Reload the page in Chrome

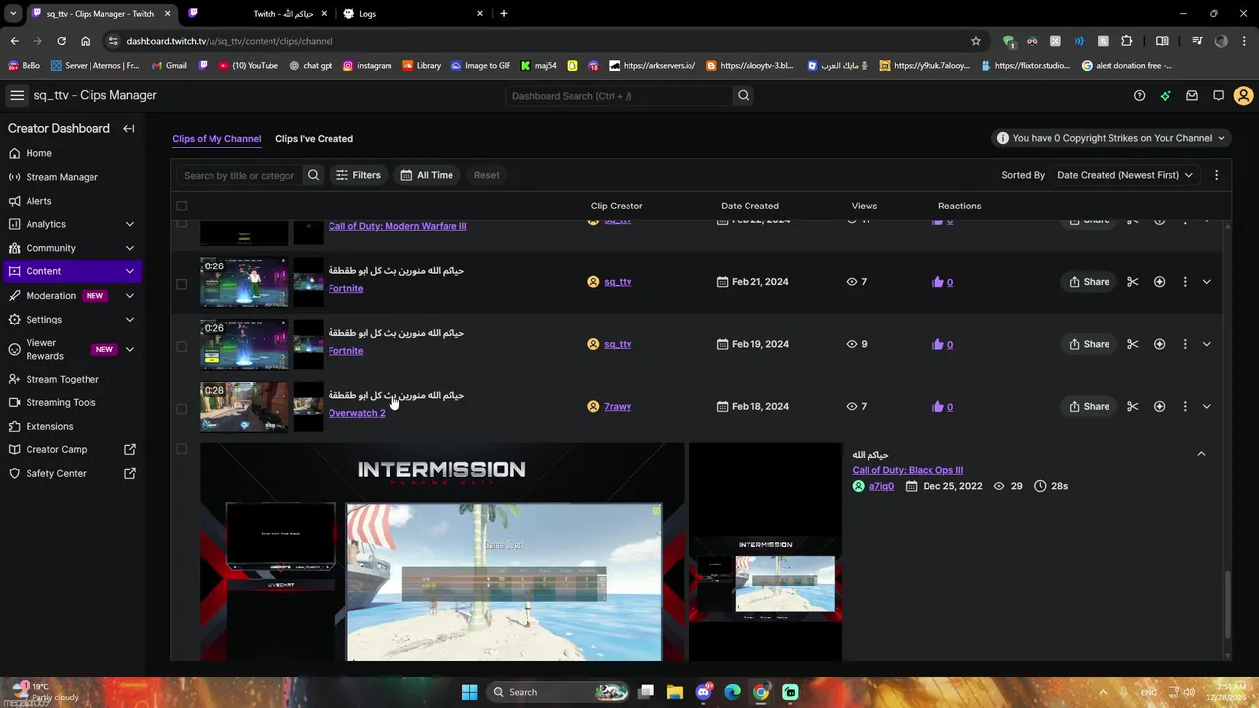click(61, 41)
